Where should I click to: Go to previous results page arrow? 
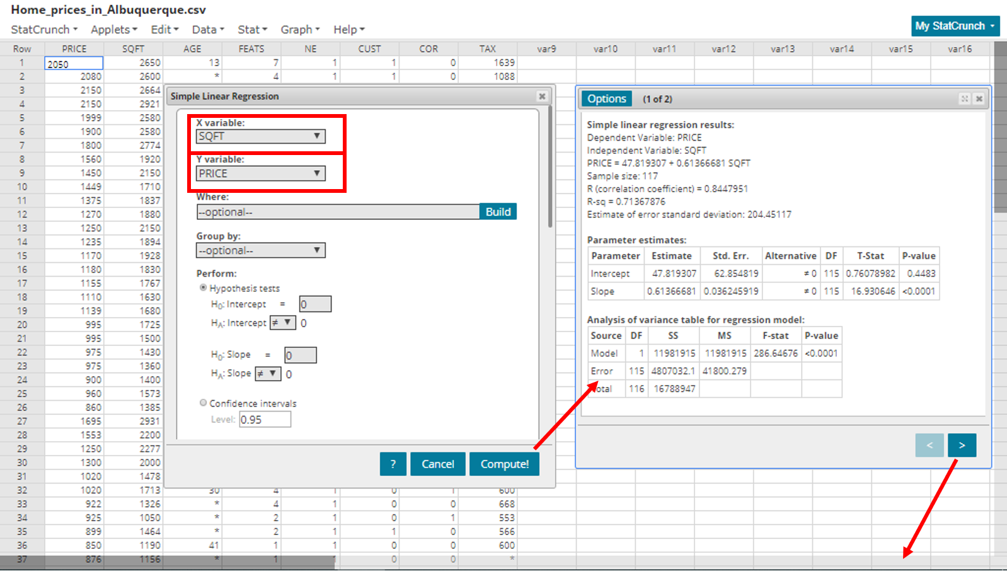click(x=929, y=445)
